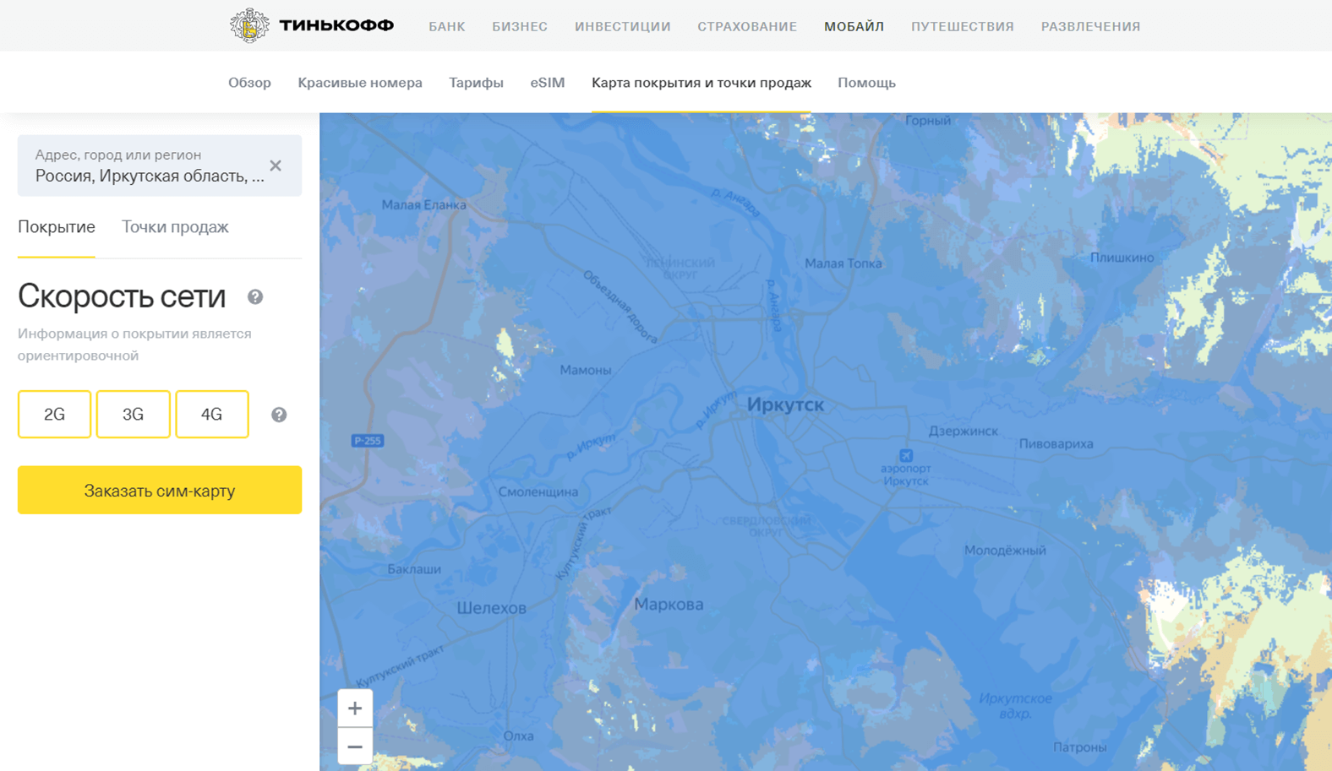Open help icon next to 4G button
Image resolution: width=1332 pixels, height=771 pixels.
tap(279, 415)
